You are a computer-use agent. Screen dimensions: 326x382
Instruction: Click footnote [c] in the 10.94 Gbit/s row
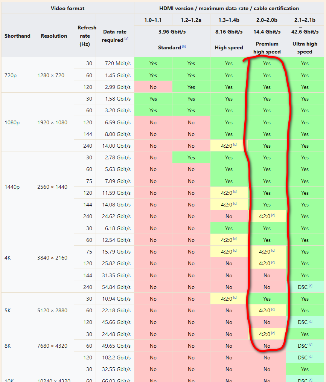pyautogui.click(x=235, y=298)
